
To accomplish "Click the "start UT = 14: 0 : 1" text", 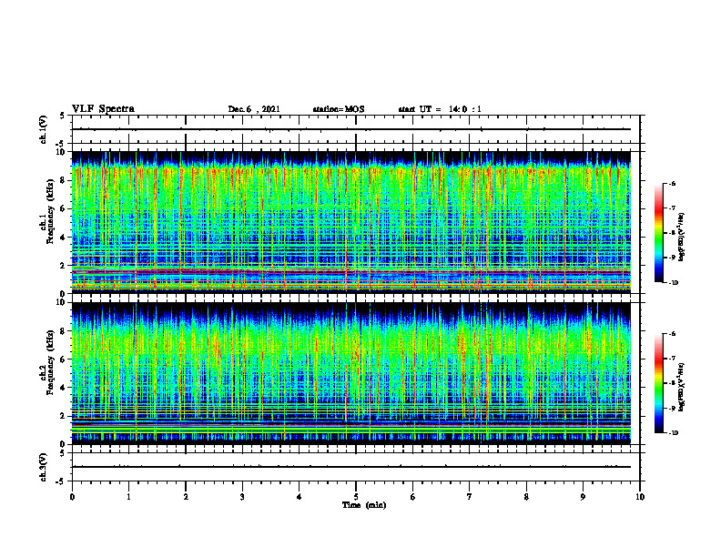I will (x=440, y=109).
